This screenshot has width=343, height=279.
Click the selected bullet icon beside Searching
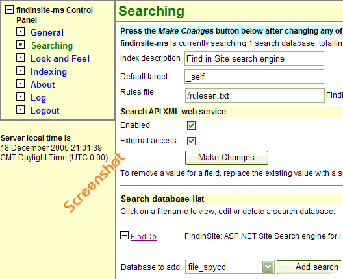point(20,45)
